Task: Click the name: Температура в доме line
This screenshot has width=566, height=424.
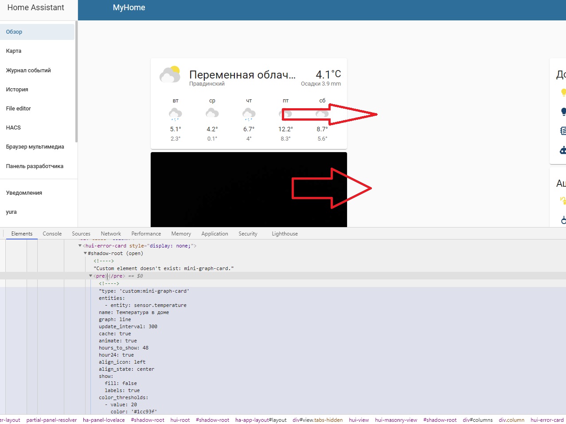Action: click(134, 312)
